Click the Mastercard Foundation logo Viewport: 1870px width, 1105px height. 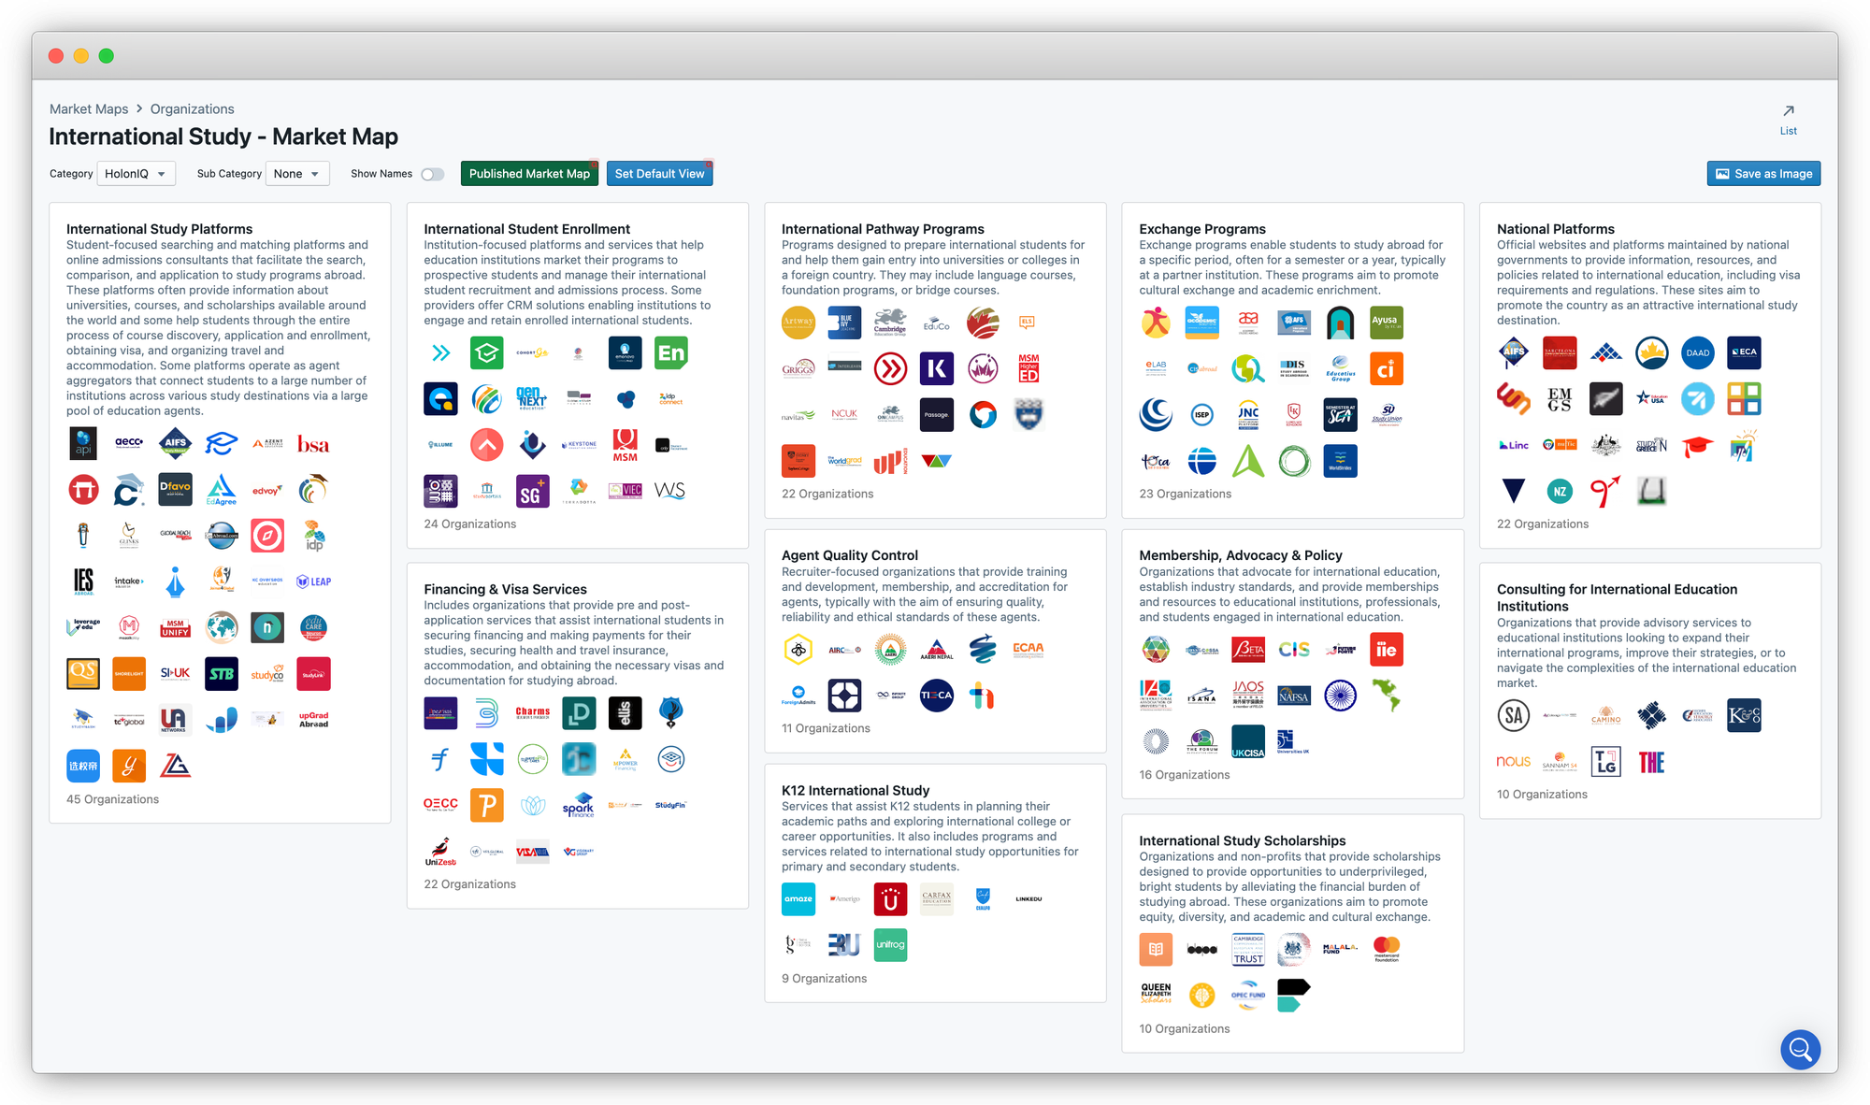1387,949
